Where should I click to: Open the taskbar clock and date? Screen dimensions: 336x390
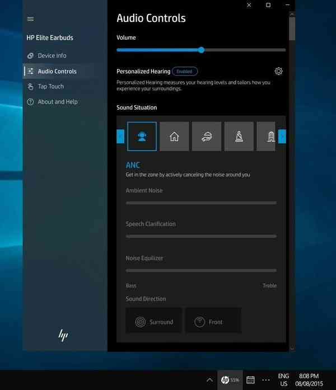tap(309, 380)
